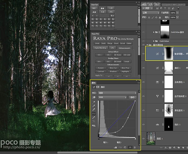Filter layers by smart object icon
This screenshot has height=154, width=188.
click(x=173, y=8)
